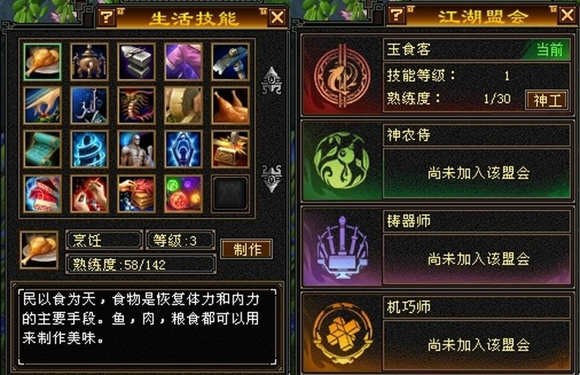Select the green scroll skill icon

[x=42, y=149]
